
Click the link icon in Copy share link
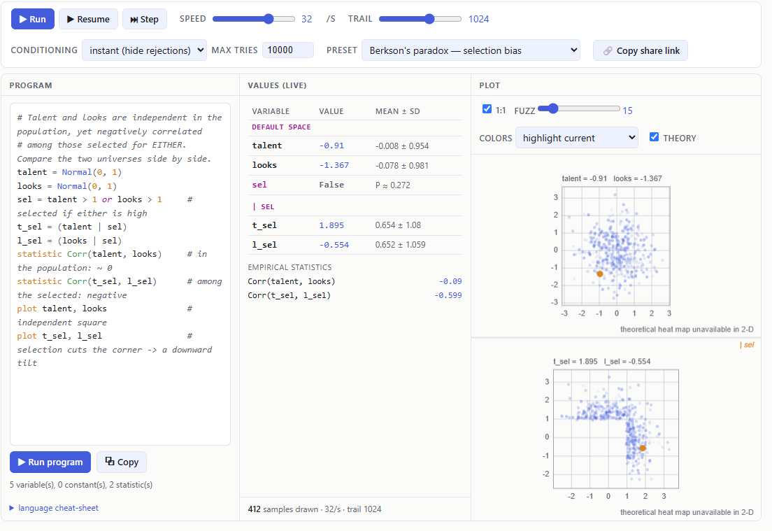coord(608,51)
